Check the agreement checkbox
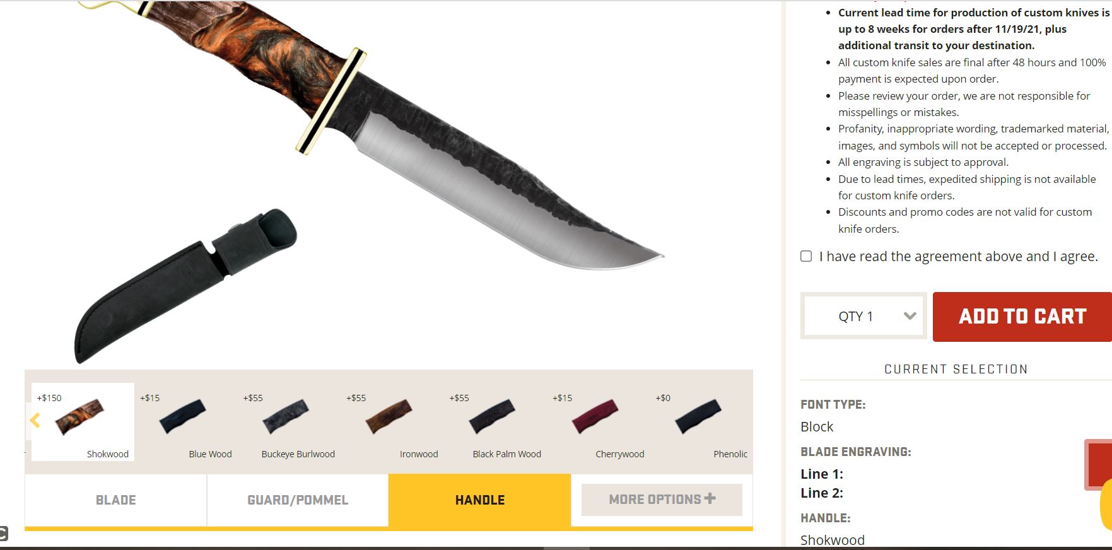Screen dimensions: 1112x550 [x=806, y=256]
